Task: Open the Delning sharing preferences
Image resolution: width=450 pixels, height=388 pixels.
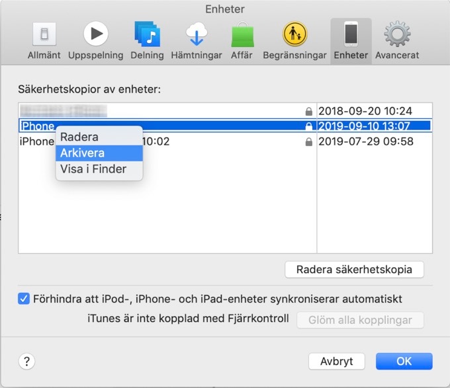Action: 147,41
